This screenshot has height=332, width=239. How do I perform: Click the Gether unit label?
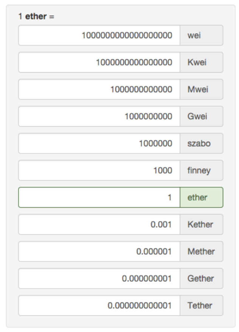[201, 279]
